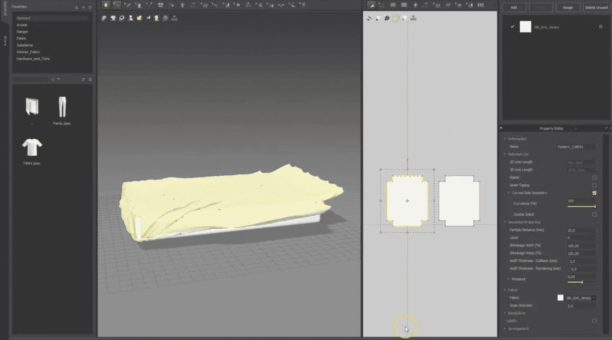Enable the Elastic checkbox
612x340 pixels.
click(x=594, y=178)
